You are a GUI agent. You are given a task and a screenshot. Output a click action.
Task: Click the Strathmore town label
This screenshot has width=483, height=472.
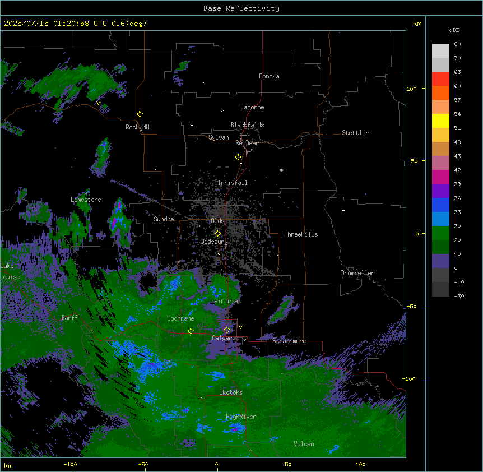click(289, 341)
